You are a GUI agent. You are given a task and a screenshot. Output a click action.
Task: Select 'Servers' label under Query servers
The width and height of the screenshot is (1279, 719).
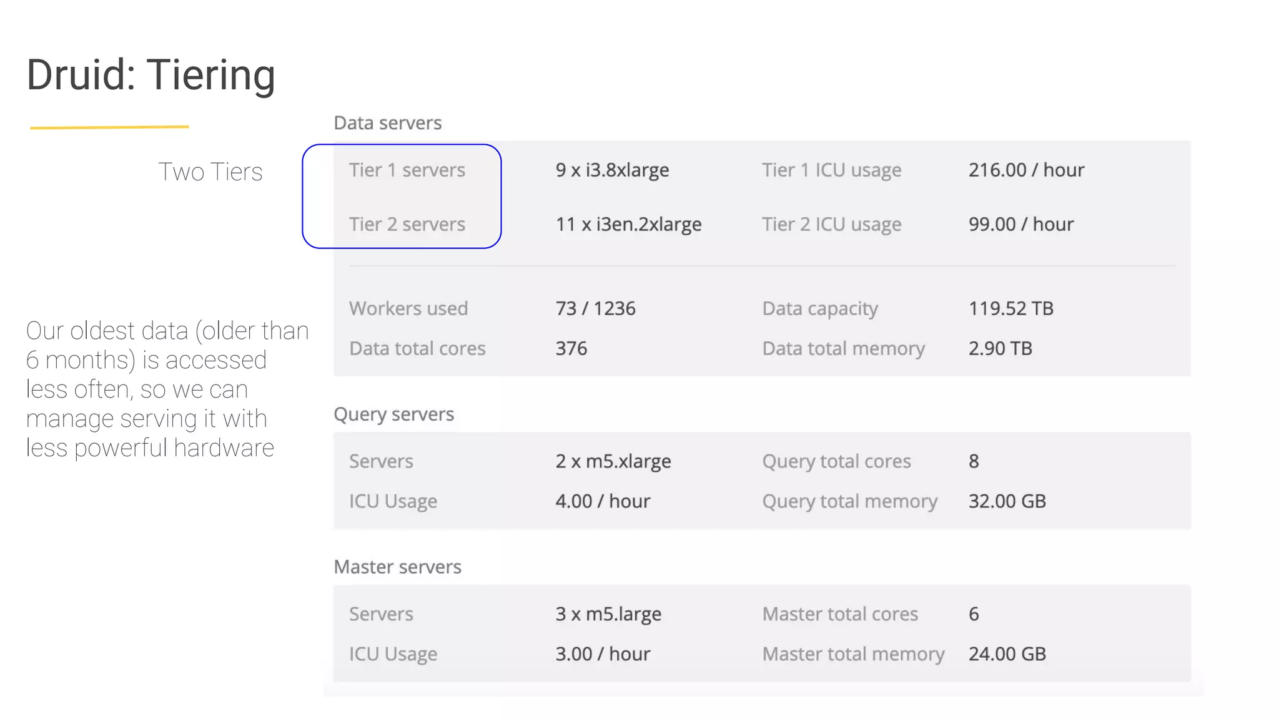coord(381,461)
